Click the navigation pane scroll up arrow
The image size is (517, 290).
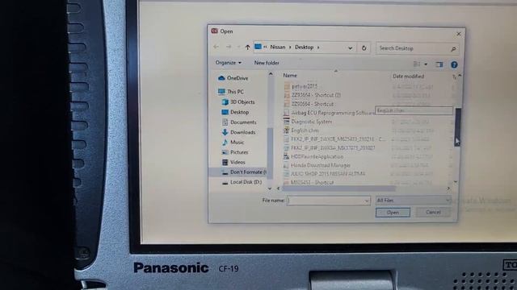pos(271,74)
